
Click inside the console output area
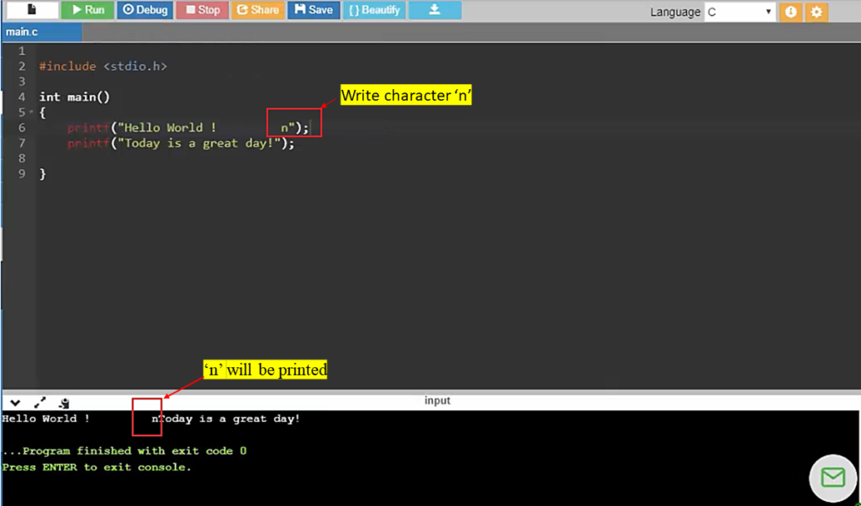(420, 471)
